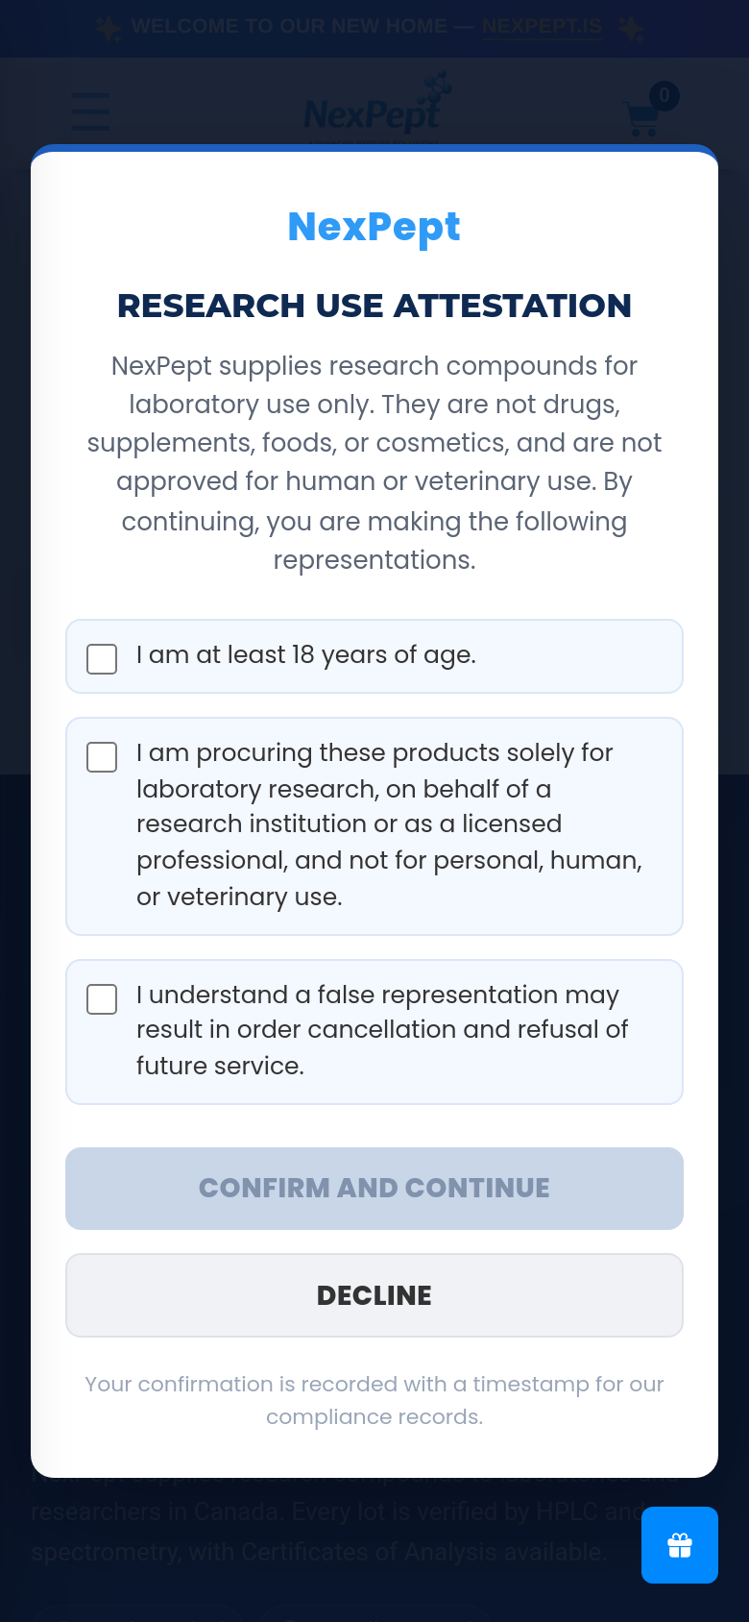Click the cart item count badge
The width and height of the screenshot is (749, 1622).
click(664, 96)
